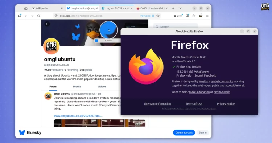272x143 pixels.
Task: Click the Create account button
Action: [x=184, y=132]
